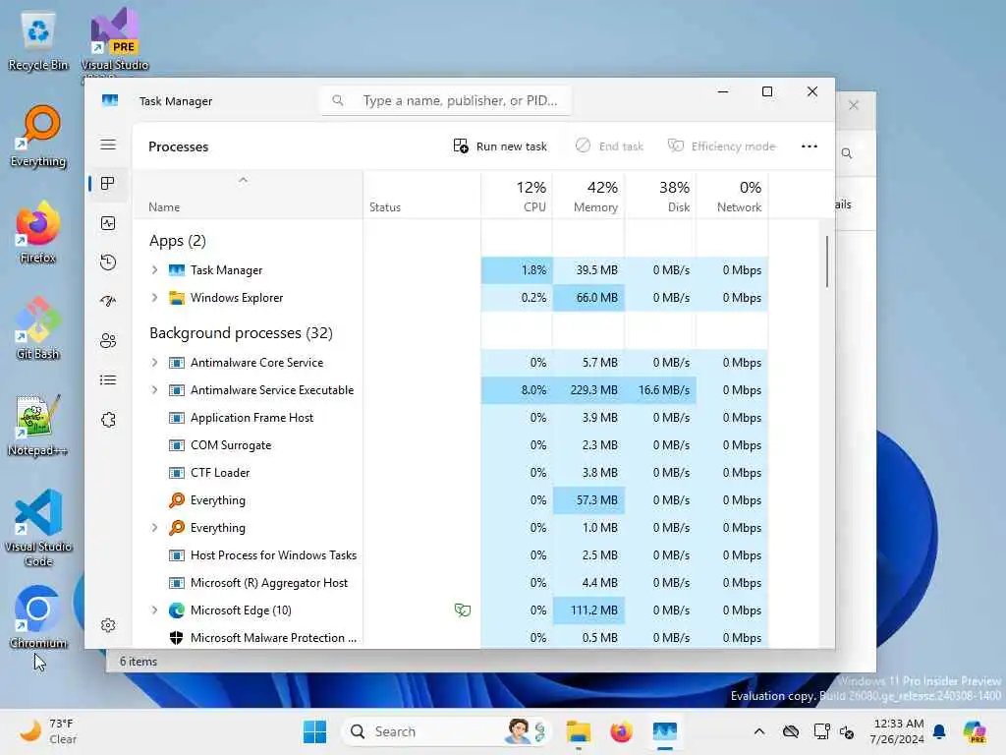Click Run new task button

500,146
